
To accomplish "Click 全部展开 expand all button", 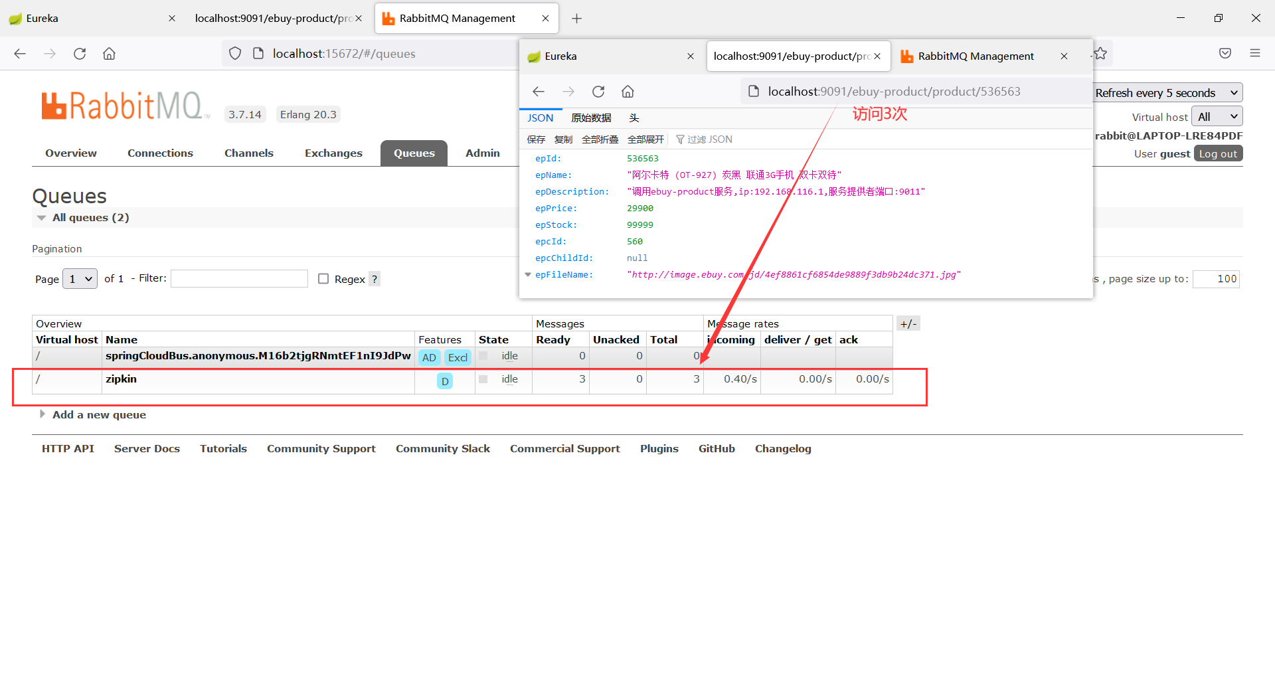I will click(645, 139).
